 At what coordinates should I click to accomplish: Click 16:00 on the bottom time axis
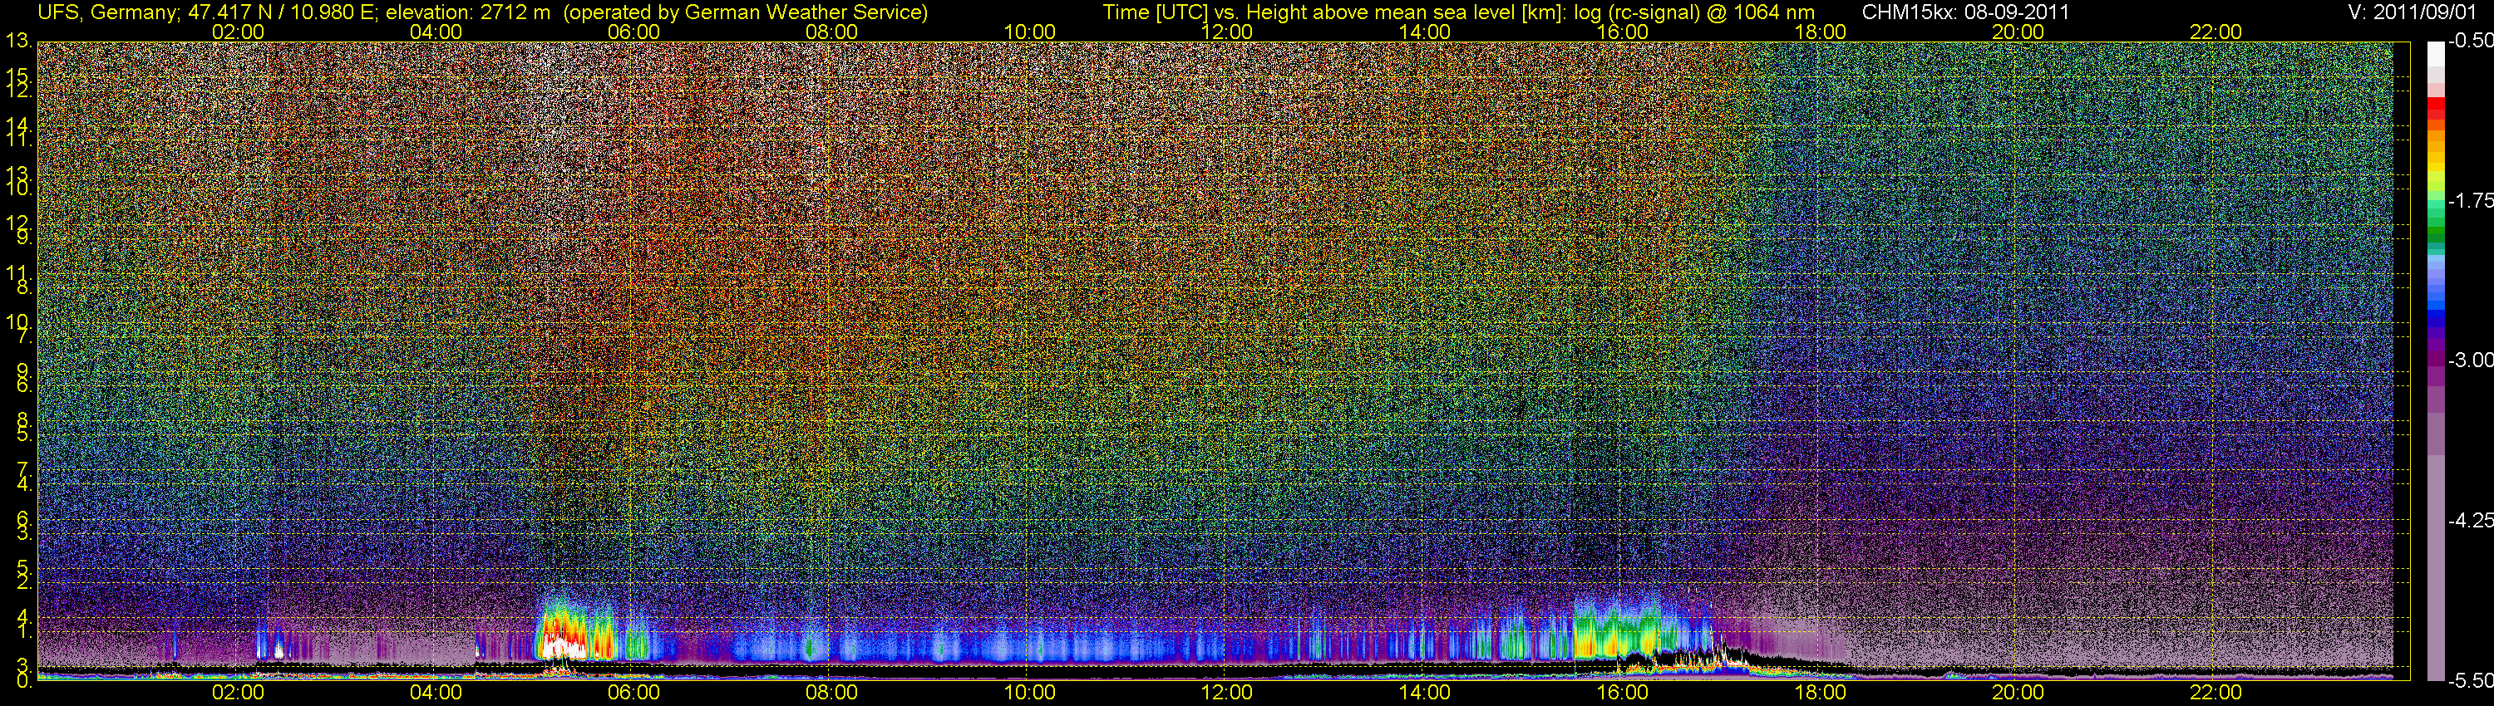click(1623, 693)
